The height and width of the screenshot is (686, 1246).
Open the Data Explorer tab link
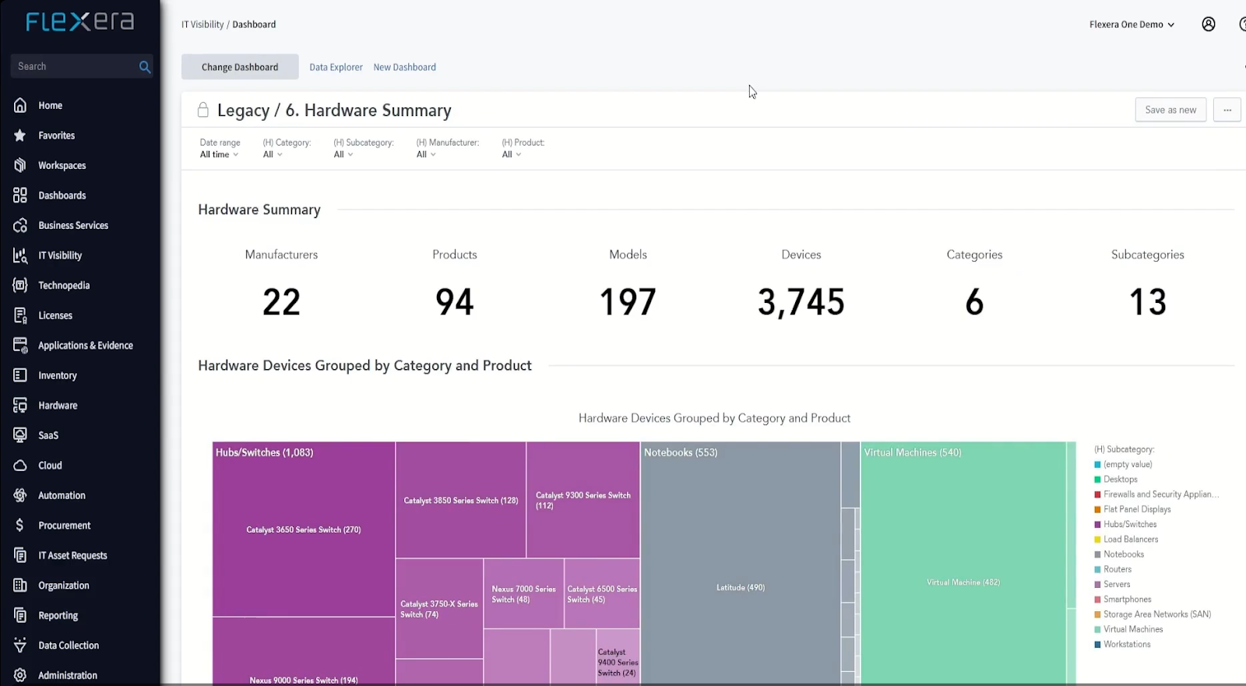336,67
